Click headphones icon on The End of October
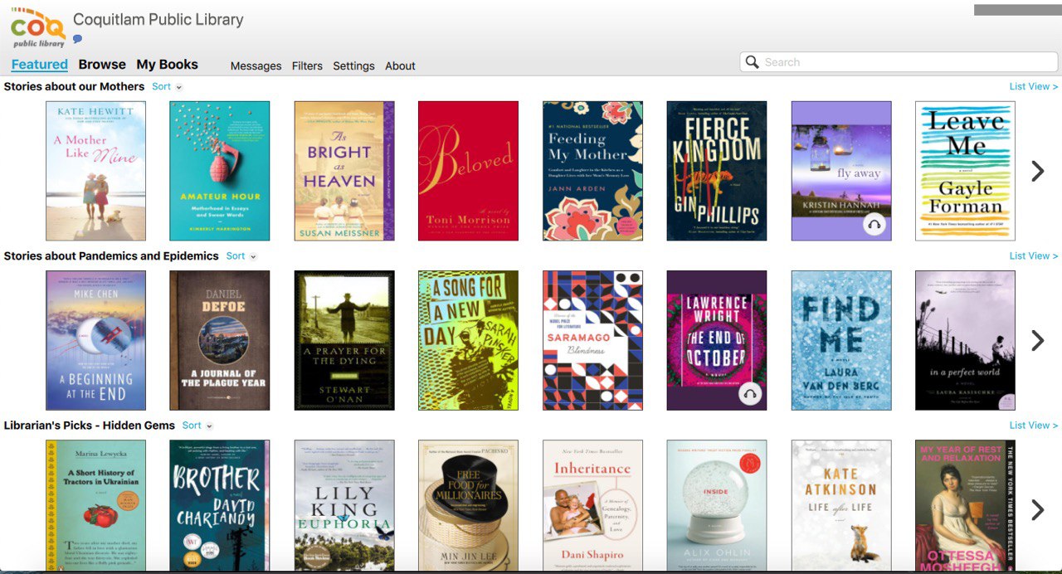The image size is (1062, 574). point(749,394)
